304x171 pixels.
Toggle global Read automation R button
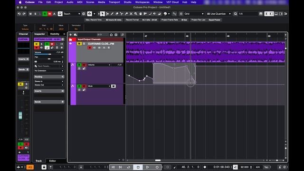[x=45, y=14]
